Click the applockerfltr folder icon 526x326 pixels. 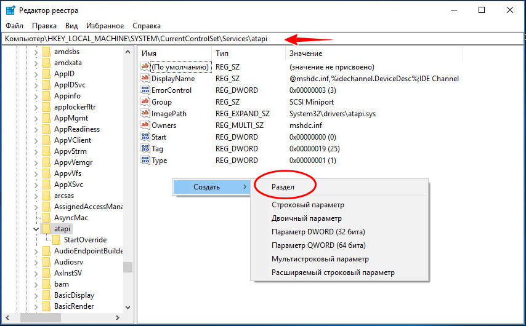pos(47,107)
